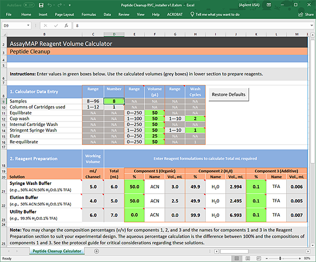
Task: Open the Page Layout ribbon tab
Action: point(64,14)
